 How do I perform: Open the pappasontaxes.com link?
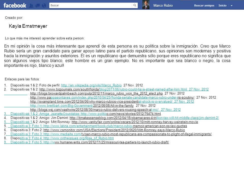pyautogui.click(x=112, y=97)
